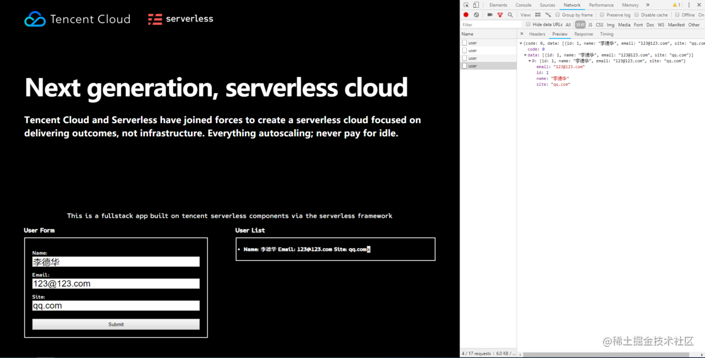Click the email "123@123.com" property line
The height and width of the screenshot is (358, 705).
(561, 67)
